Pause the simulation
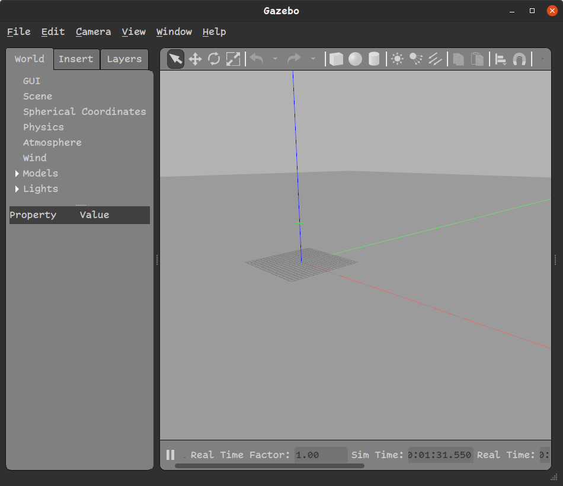Image resolution: width=563 pixels, height=486 pixels. click(171, 455)
